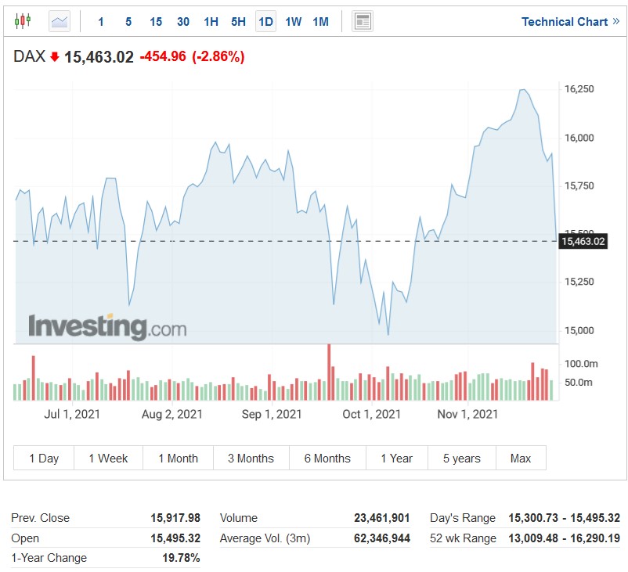The width and height of the screenshot is (628, 572).
Task: Choose the 15-minute interval
Action: [x=156, y=22]
